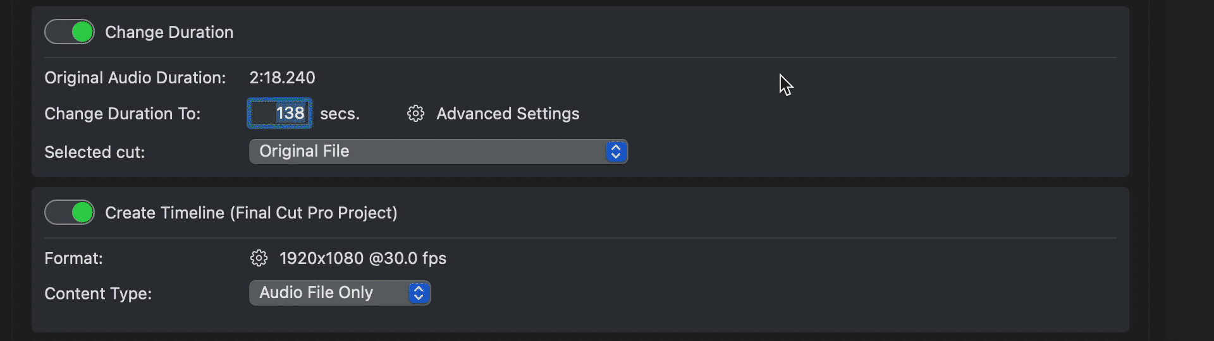Disable the Create Timeline switch
Screen dimensions: 1214x341
pos(70,212)
